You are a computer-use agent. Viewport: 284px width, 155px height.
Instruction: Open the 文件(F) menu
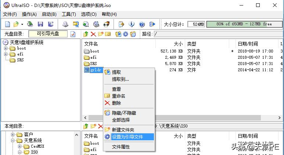[10, 14]
